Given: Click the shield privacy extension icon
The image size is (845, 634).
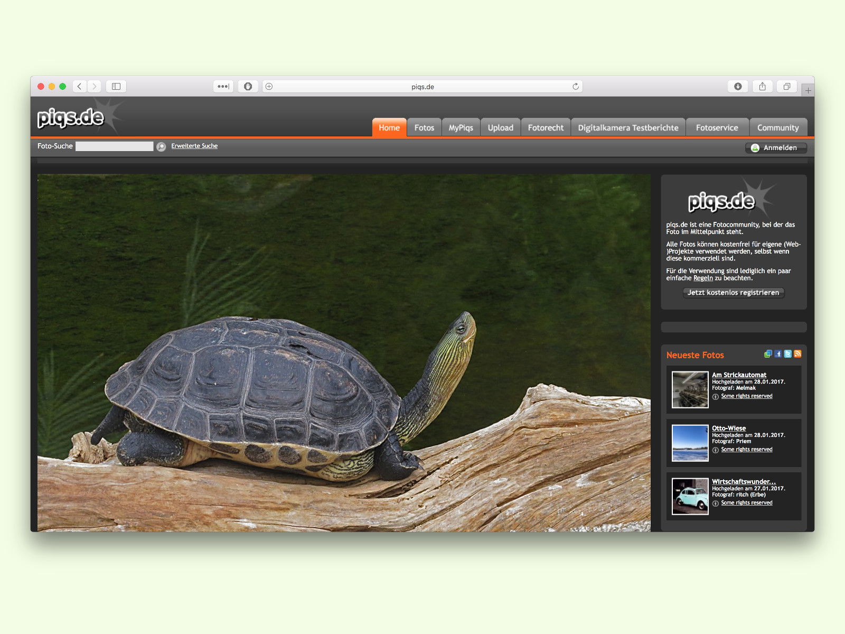Looking at the screenshot, I should tap(248, 86).
